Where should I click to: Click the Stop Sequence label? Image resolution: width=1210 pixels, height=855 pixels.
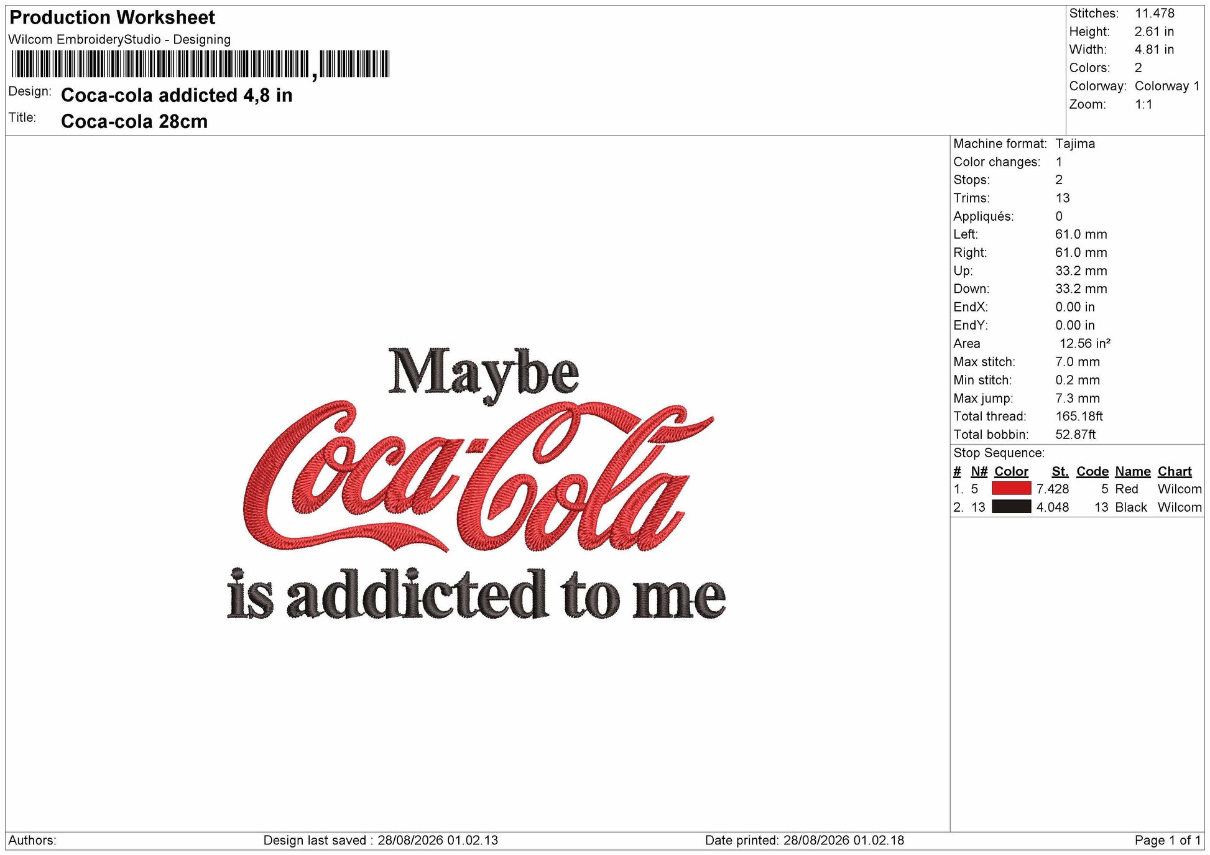(x=999, y=453)
